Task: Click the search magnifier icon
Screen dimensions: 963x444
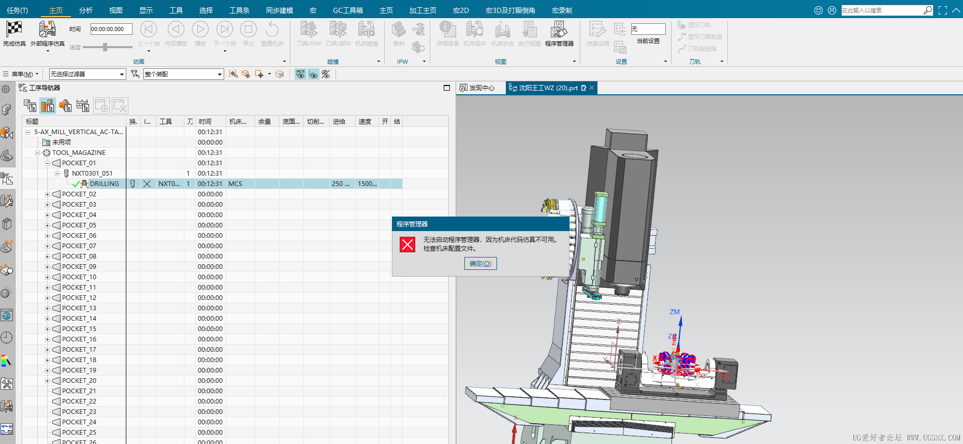Action: 928,10
